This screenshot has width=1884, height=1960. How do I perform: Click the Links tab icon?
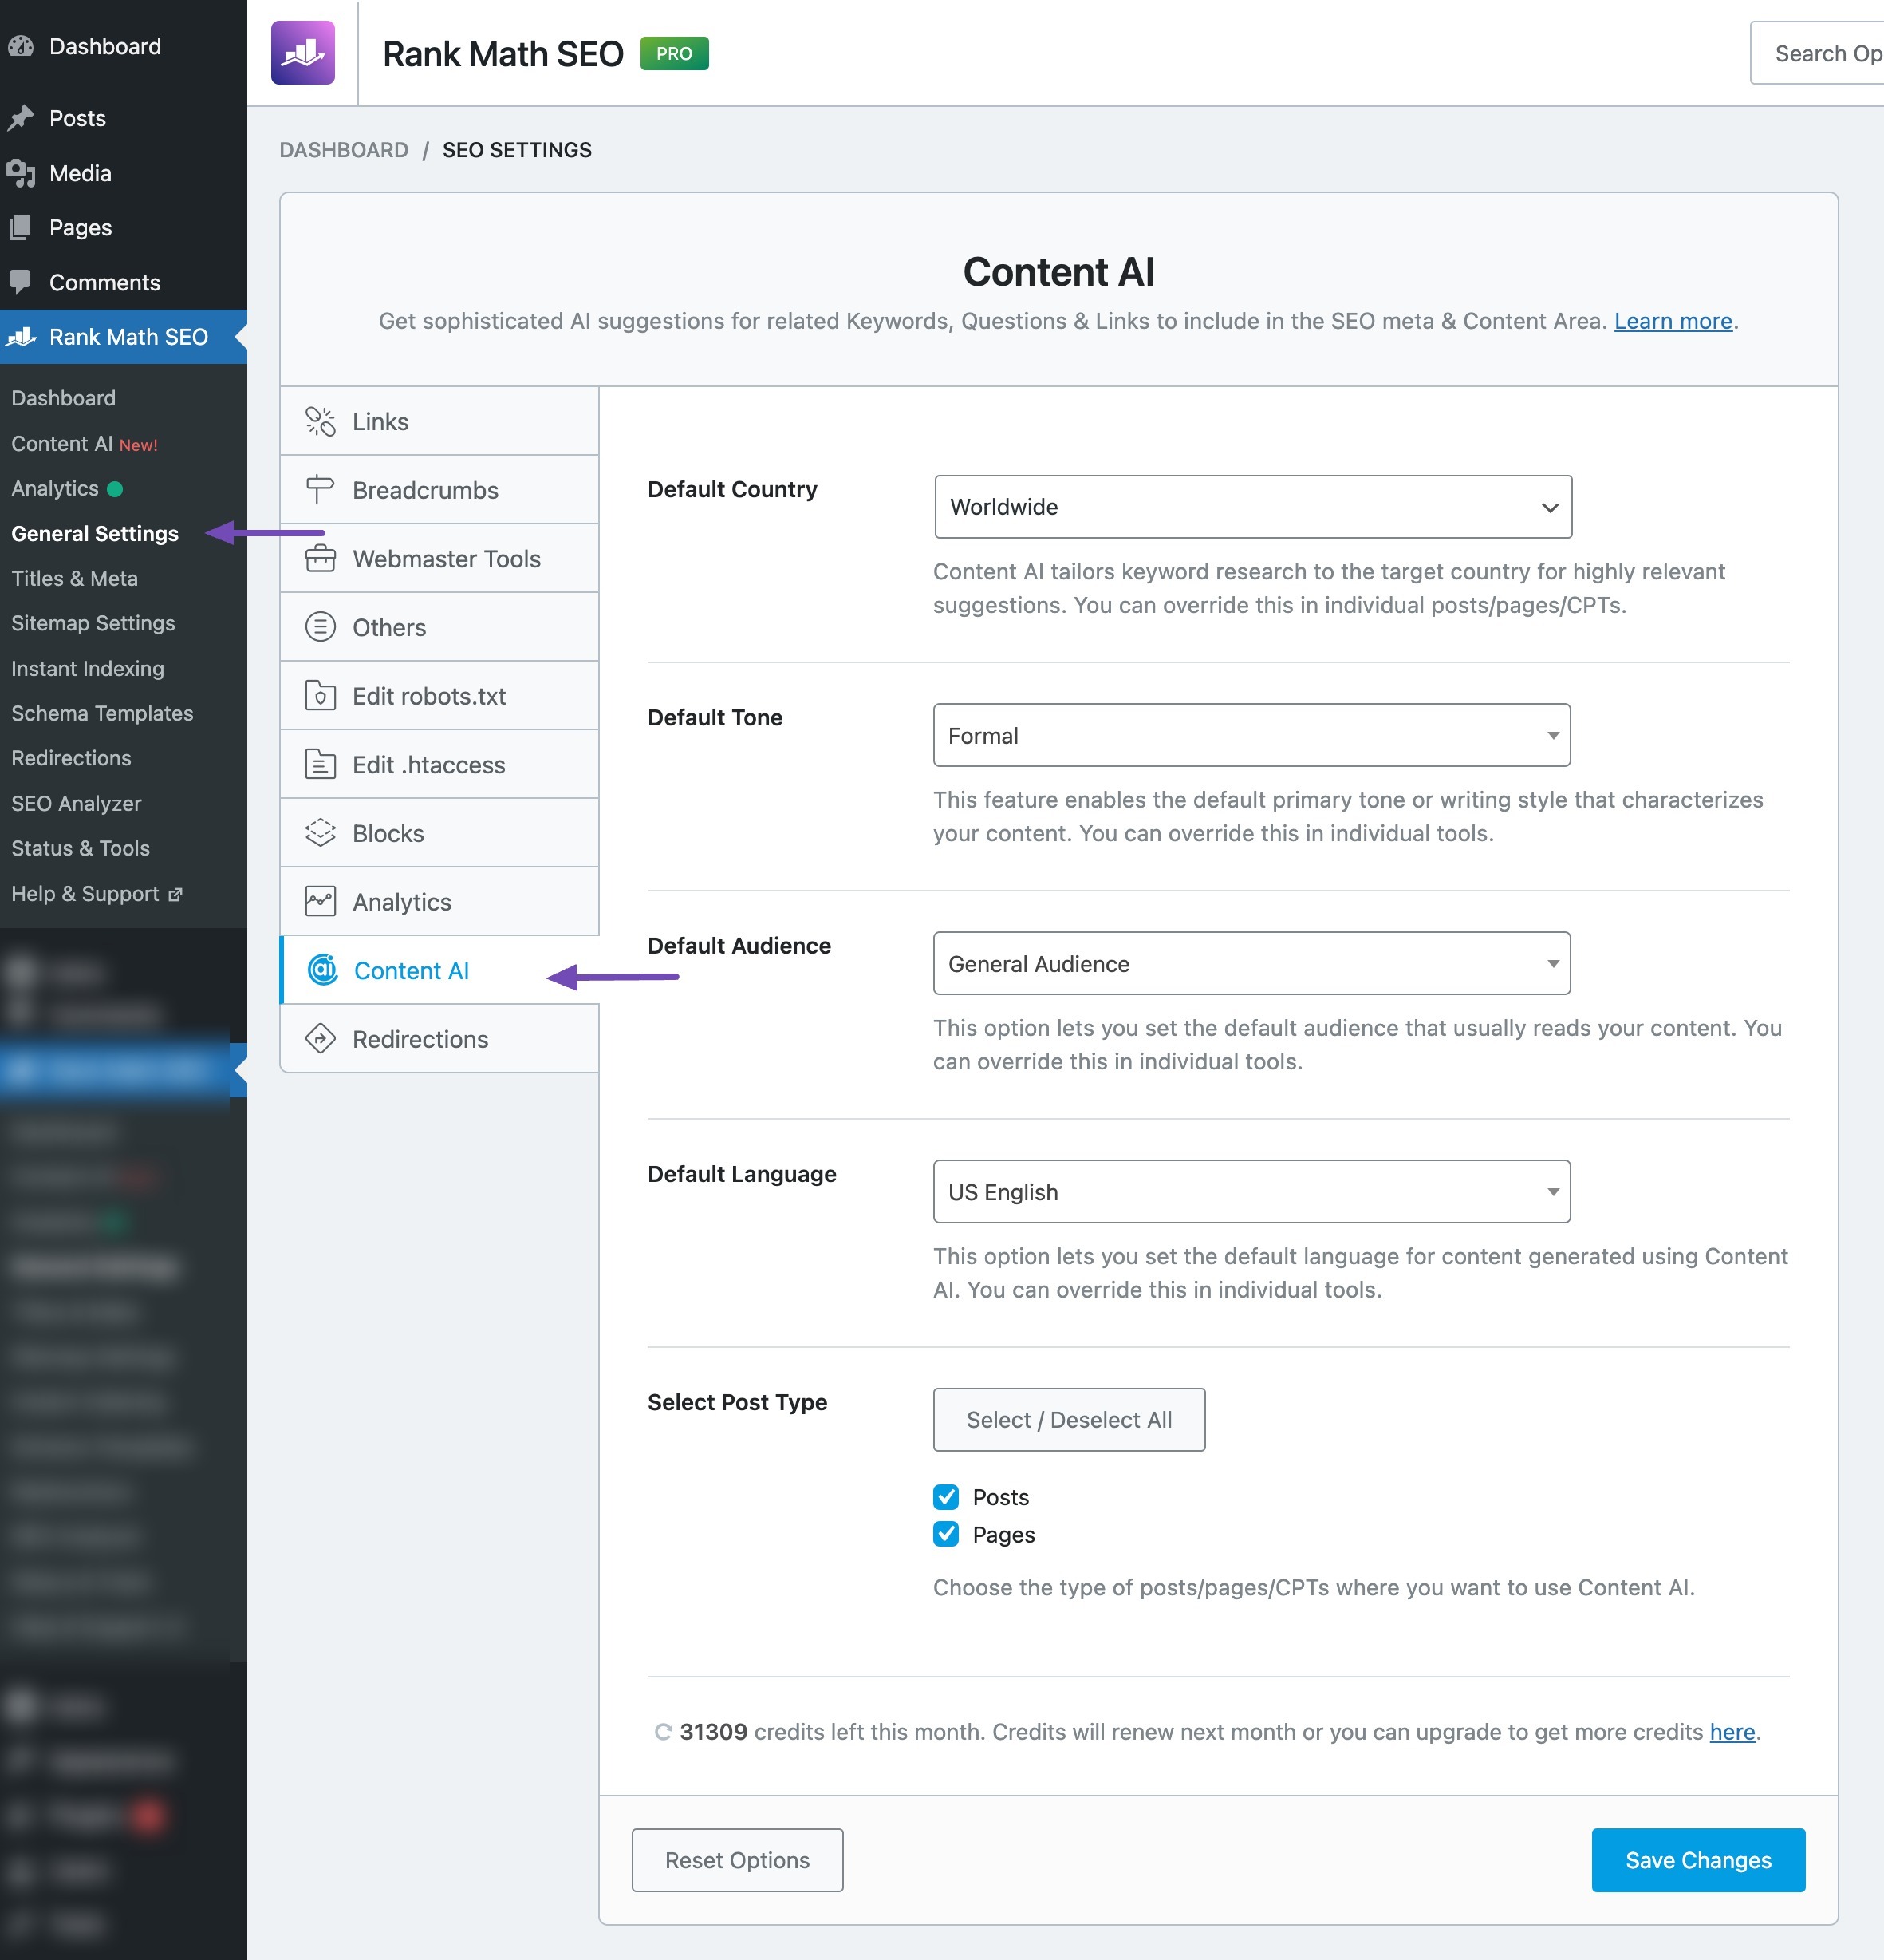(320, 421)
